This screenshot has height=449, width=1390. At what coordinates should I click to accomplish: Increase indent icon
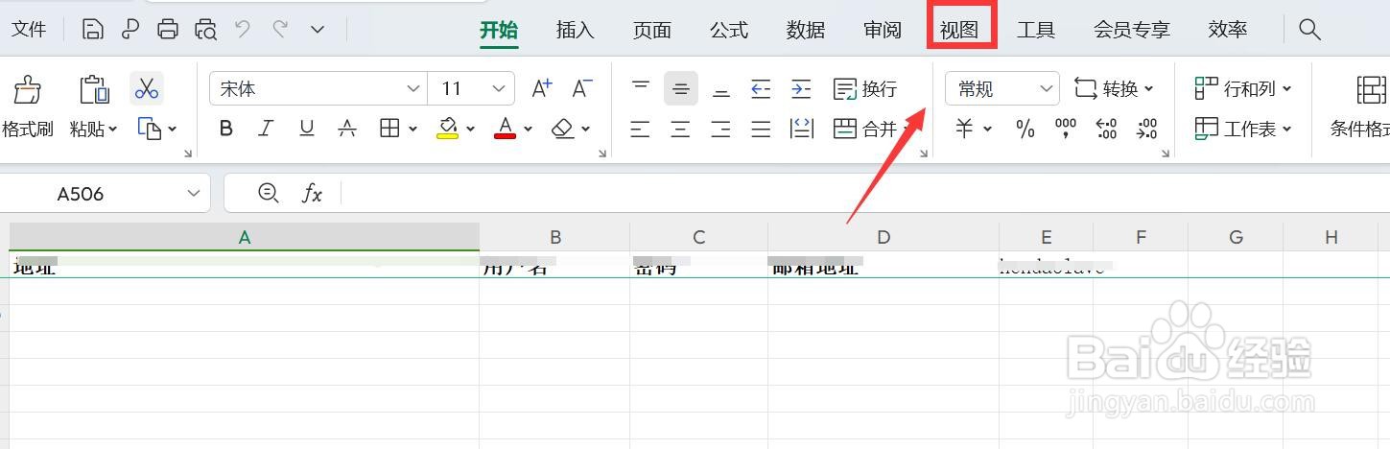point(801,88)
